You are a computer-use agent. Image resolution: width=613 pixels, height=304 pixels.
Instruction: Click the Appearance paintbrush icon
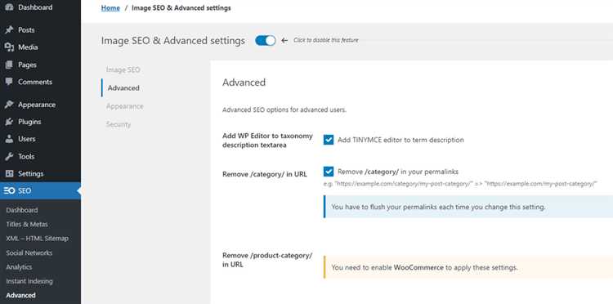click(9, 105)
